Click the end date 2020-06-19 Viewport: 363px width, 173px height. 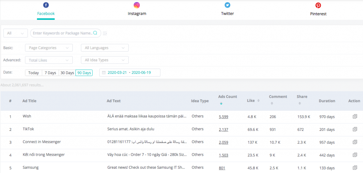(141, 73)
